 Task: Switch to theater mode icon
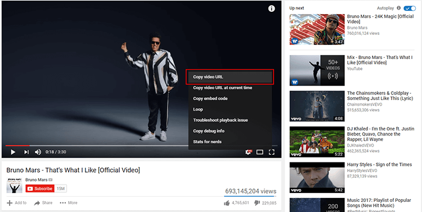click(260, 152)
